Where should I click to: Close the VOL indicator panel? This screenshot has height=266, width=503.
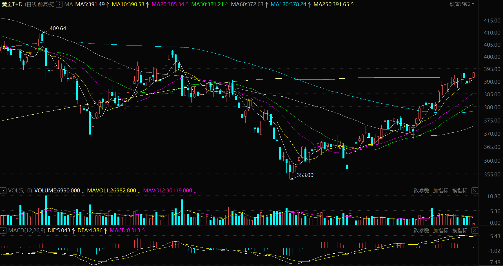475,191
